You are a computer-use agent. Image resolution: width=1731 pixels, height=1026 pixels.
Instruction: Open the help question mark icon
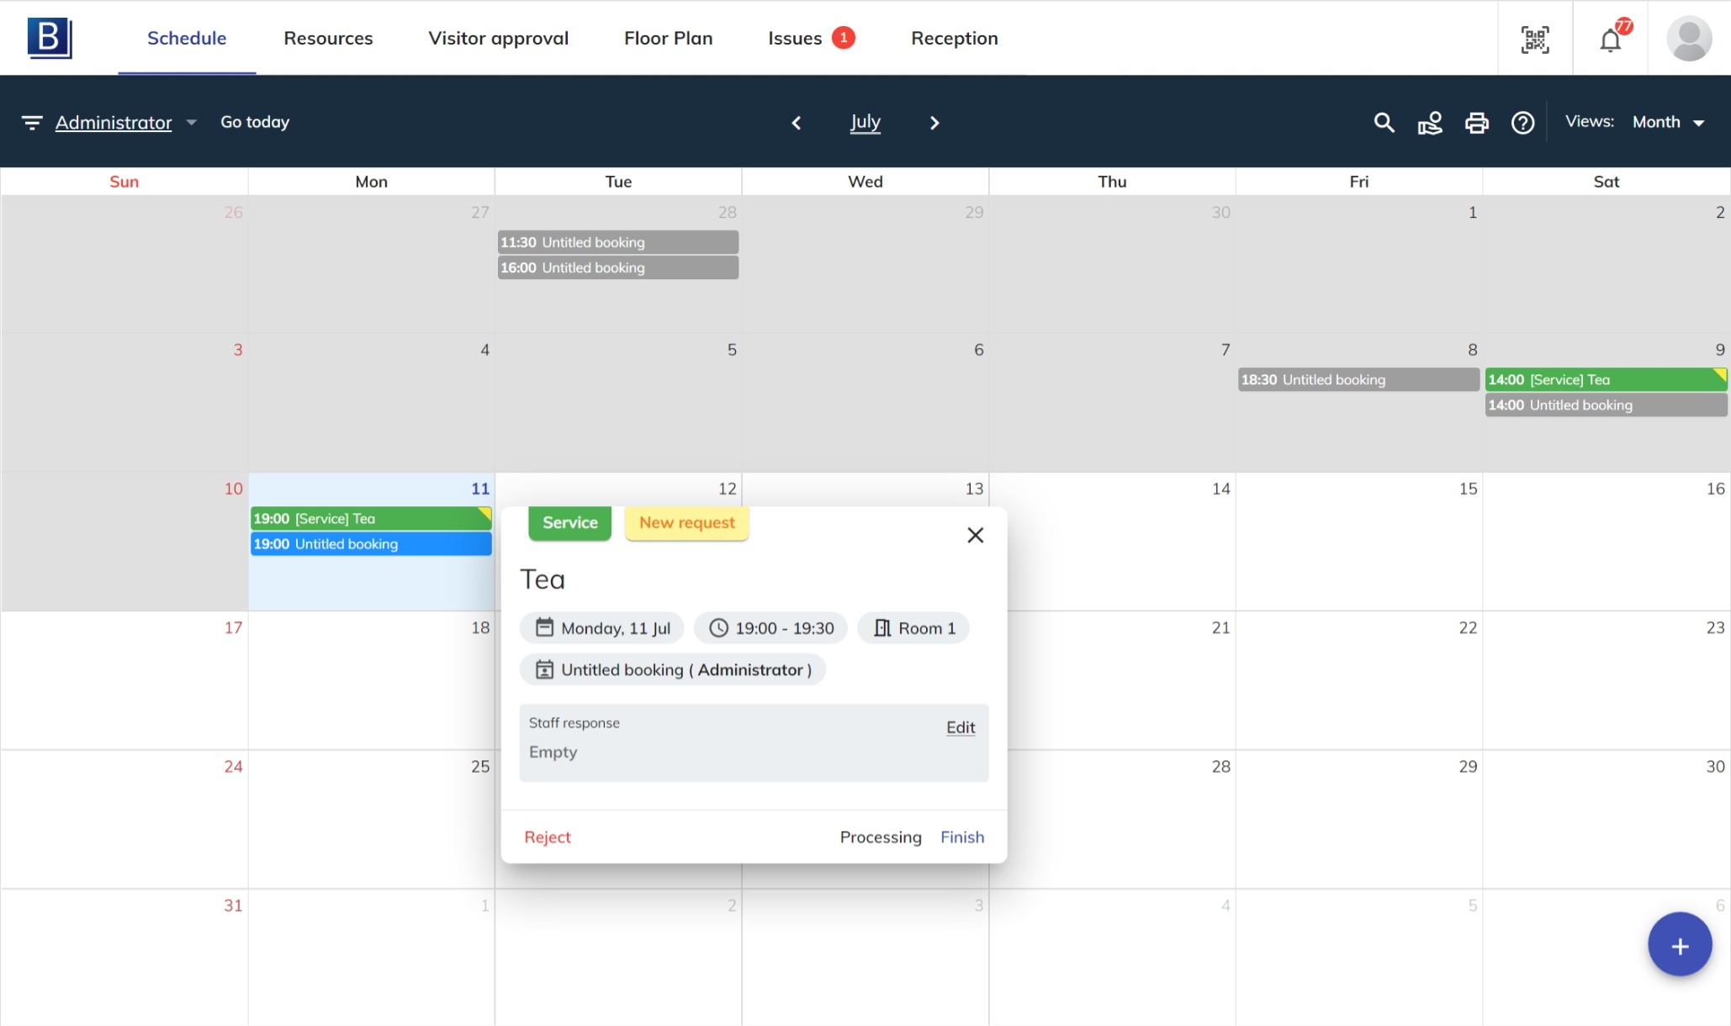coord(1522,123)
